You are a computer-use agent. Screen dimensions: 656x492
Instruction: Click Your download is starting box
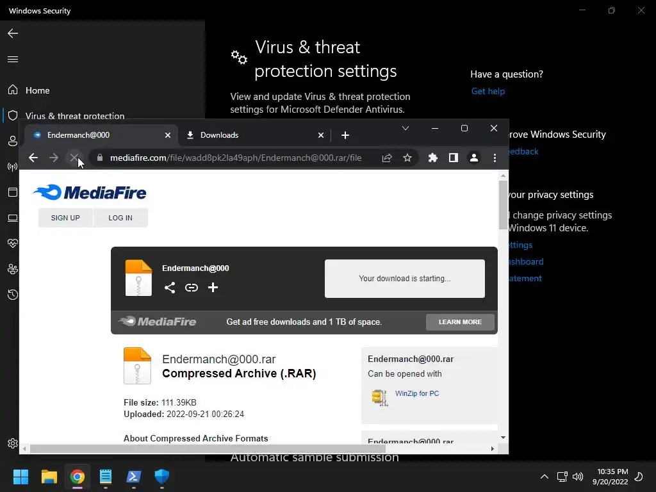[x=405, y=279]
